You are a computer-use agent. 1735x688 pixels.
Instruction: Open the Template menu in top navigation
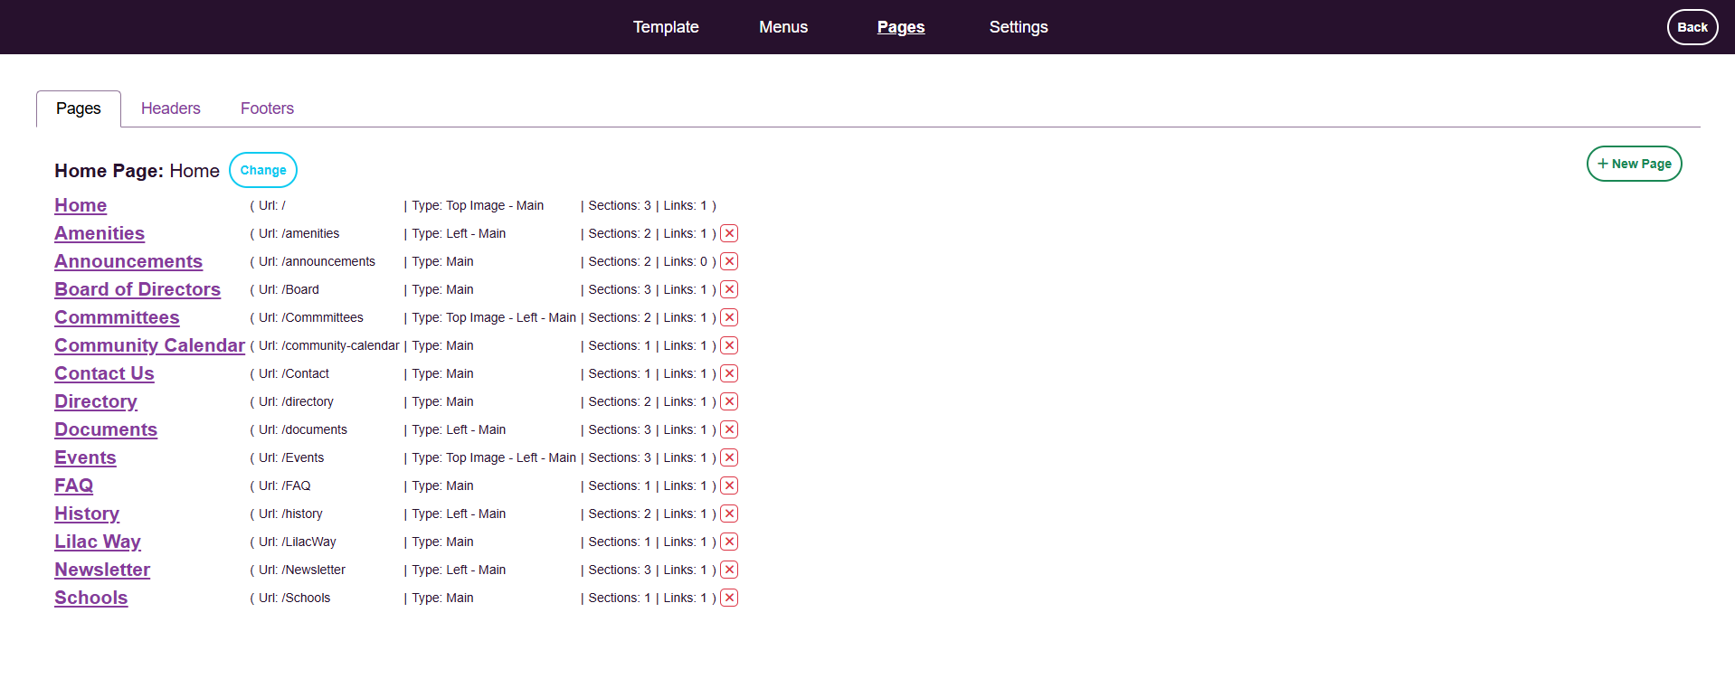pos(666,27)
